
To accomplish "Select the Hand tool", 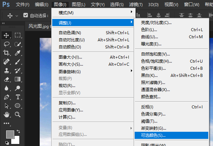I will [6, 114].
